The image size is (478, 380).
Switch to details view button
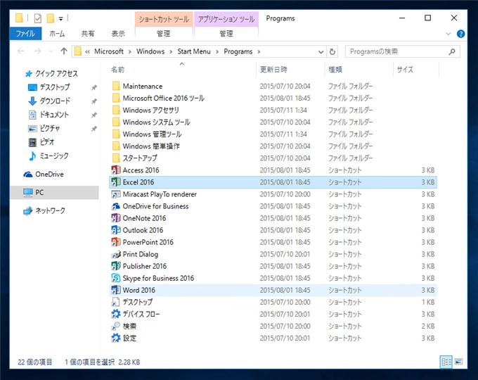446,362
